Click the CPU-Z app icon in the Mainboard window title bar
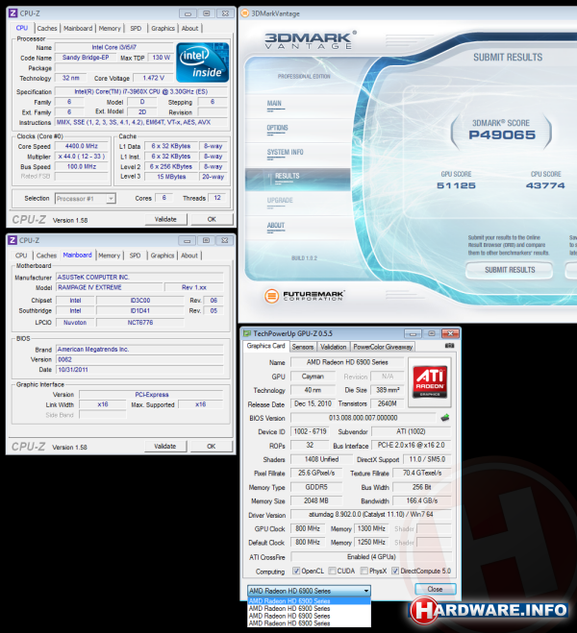This screenshot has height=633, width=577. [13, 240]
